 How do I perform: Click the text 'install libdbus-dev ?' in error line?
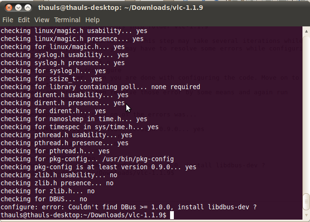pos(217,207)
